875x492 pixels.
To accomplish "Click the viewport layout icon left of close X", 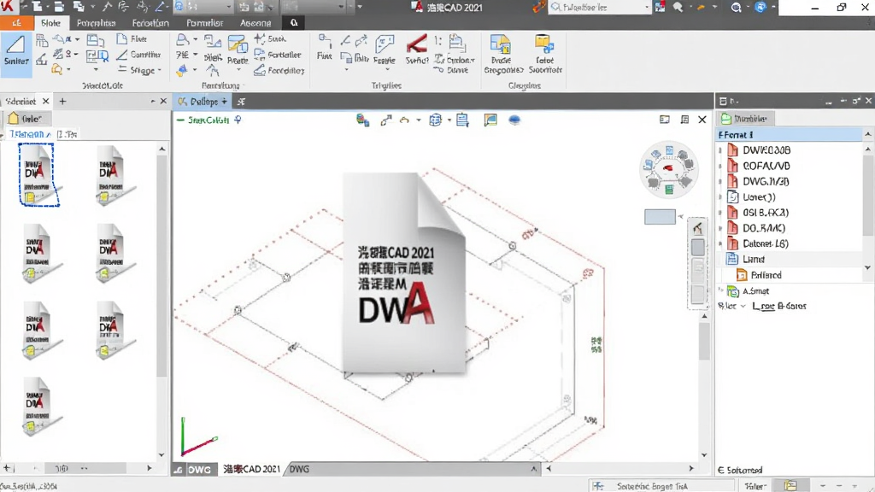I will pyautogui.click(x=684, y=120).
